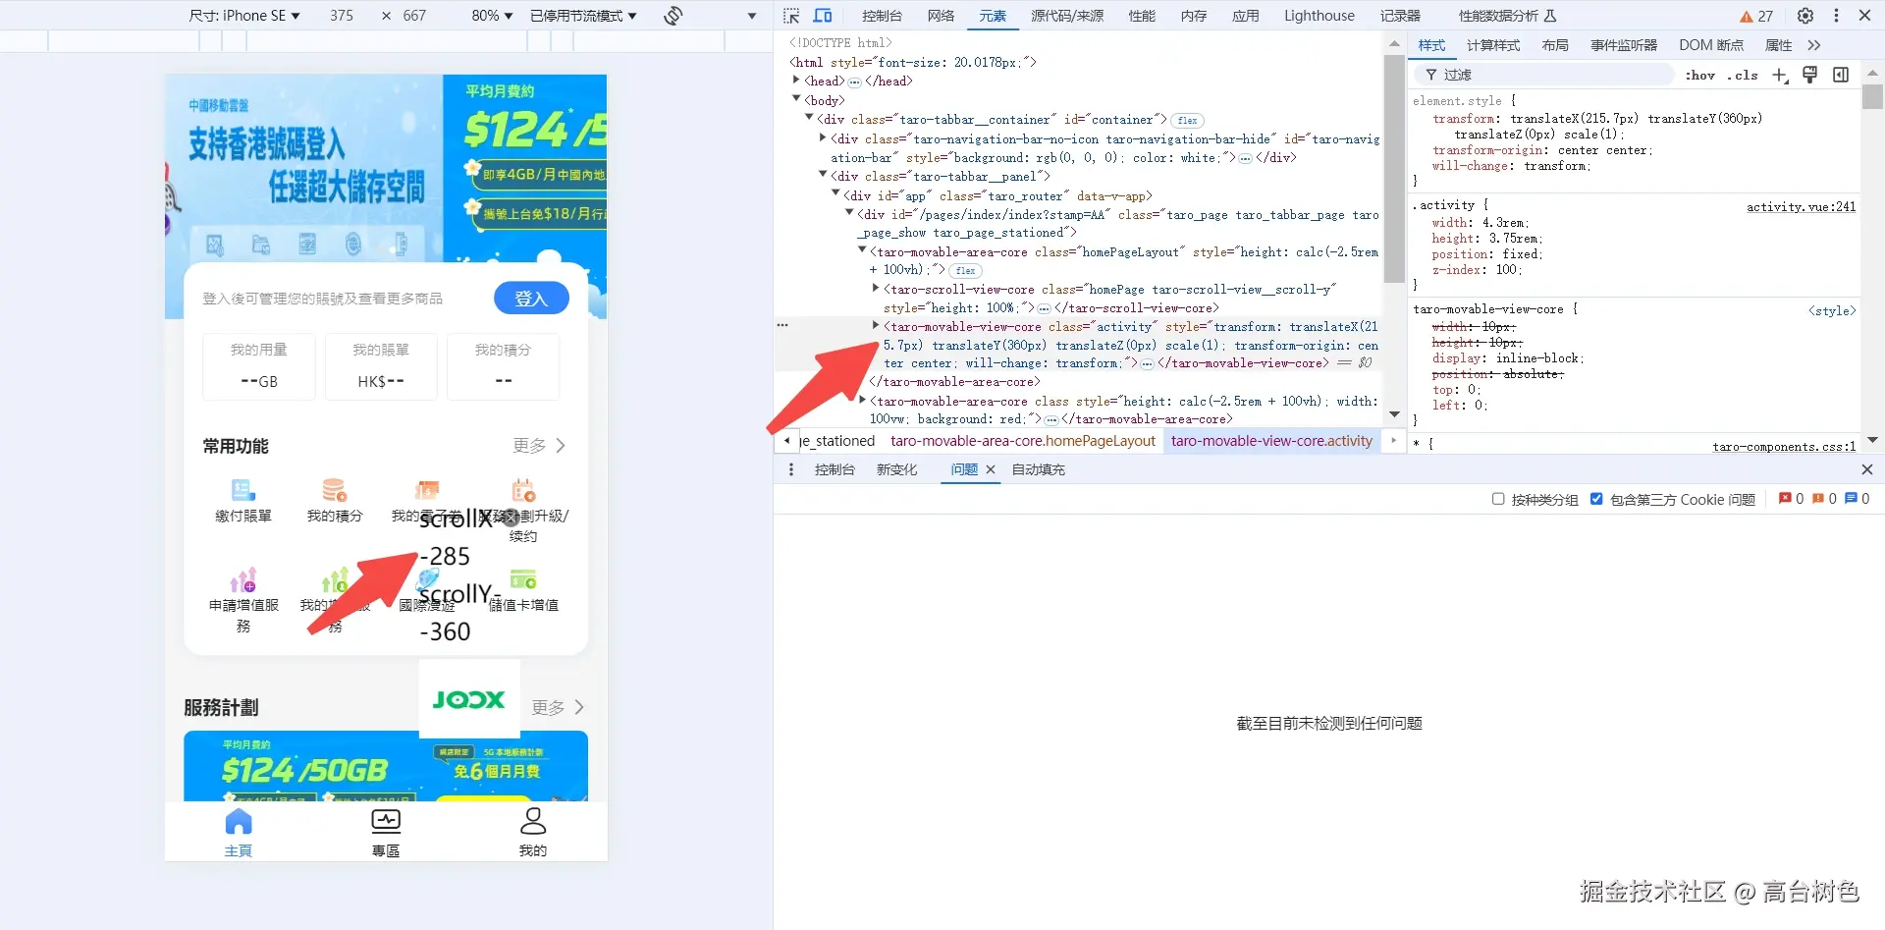Open the device toolbar more-options arrow
The width and height of the screenshot is (1885, 930).
(x=752, y=16)
